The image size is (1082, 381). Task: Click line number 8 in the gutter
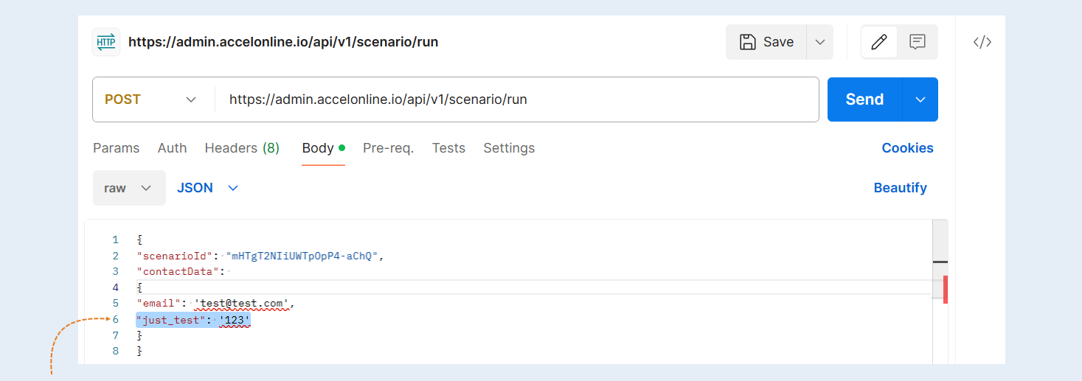pos(115,351)
